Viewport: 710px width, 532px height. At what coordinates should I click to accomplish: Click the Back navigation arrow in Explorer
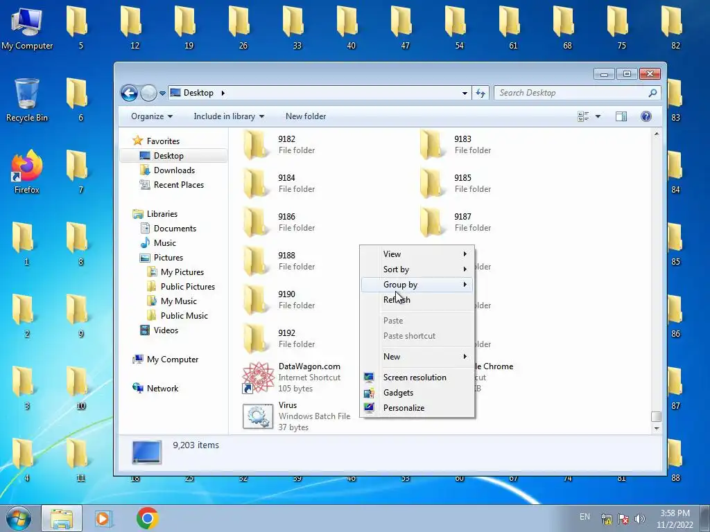point(129,94)
